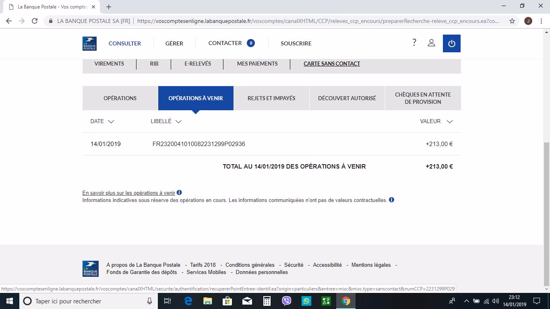The image size is (550, 309).
Task: Click the account profile icon
Action: (x=431, y=43)
